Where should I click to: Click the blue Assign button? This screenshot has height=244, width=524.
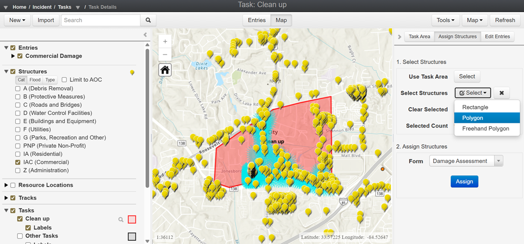pos(464,182)
